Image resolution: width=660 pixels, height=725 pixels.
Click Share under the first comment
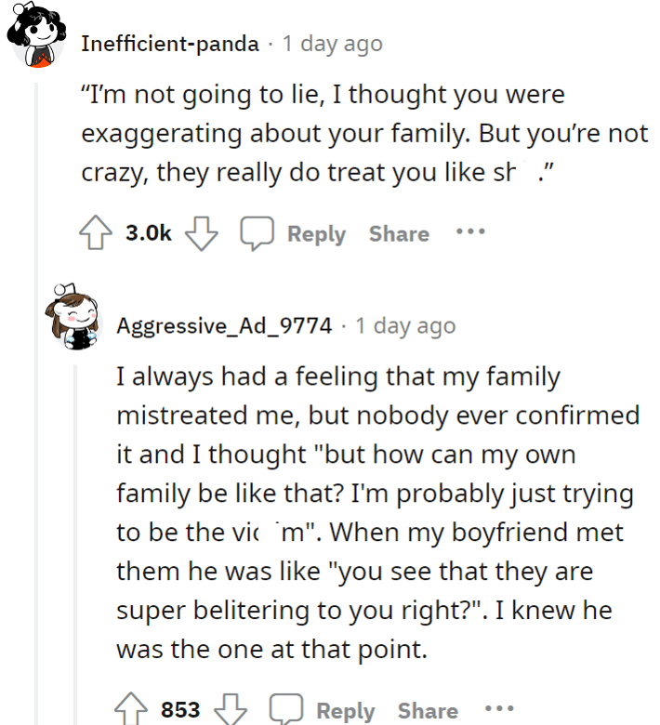(399, 233)
